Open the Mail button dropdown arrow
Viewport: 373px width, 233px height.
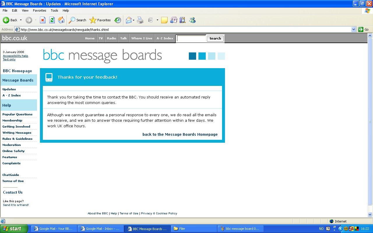click(x=134, y=20)
